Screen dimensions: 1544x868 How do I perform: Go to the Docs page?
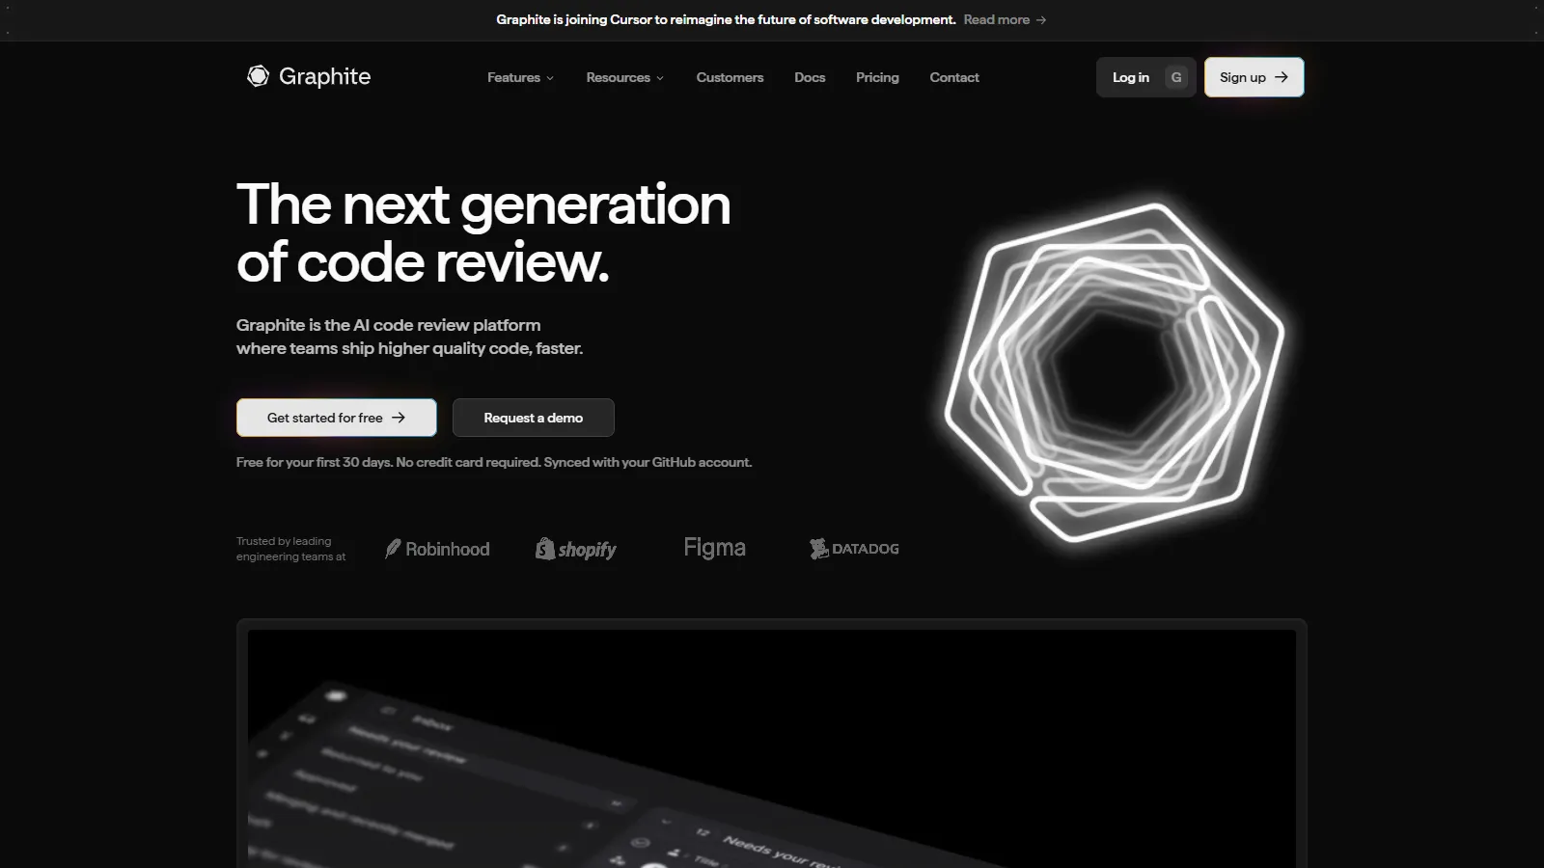coord(810,77)
